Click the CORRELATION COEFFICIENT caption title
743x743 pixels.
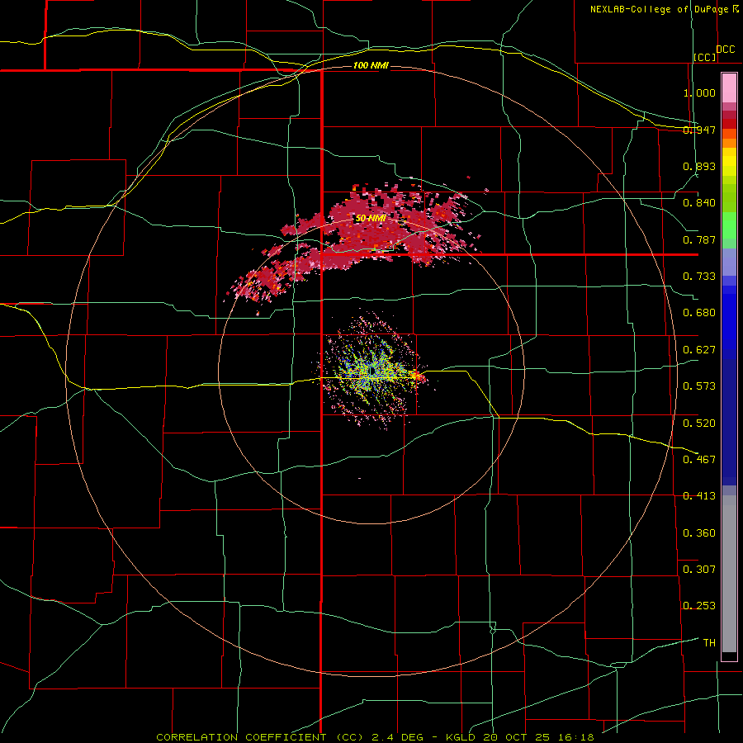(241, 737)
